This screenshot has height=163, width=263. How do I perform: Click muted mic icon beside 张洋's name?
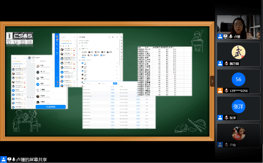click(226, 118)
